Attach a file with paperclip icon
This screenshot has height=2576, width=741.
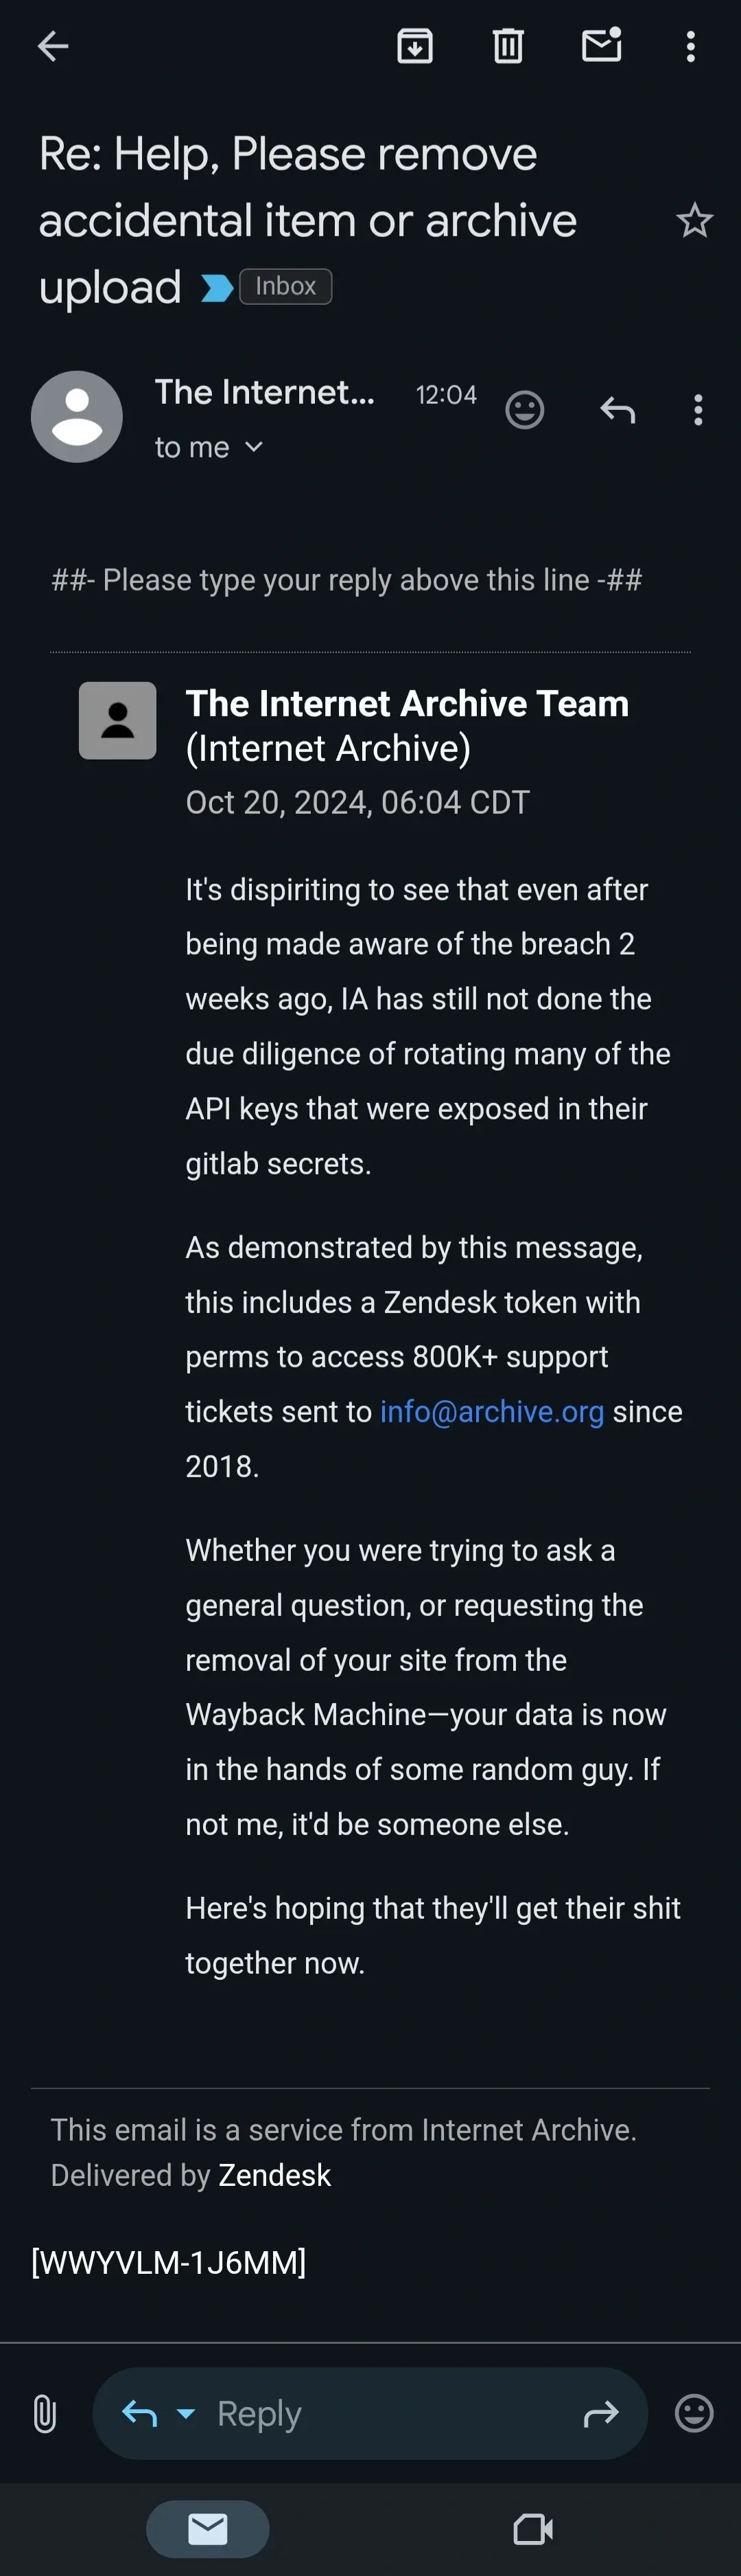[x=45, y=2413]
